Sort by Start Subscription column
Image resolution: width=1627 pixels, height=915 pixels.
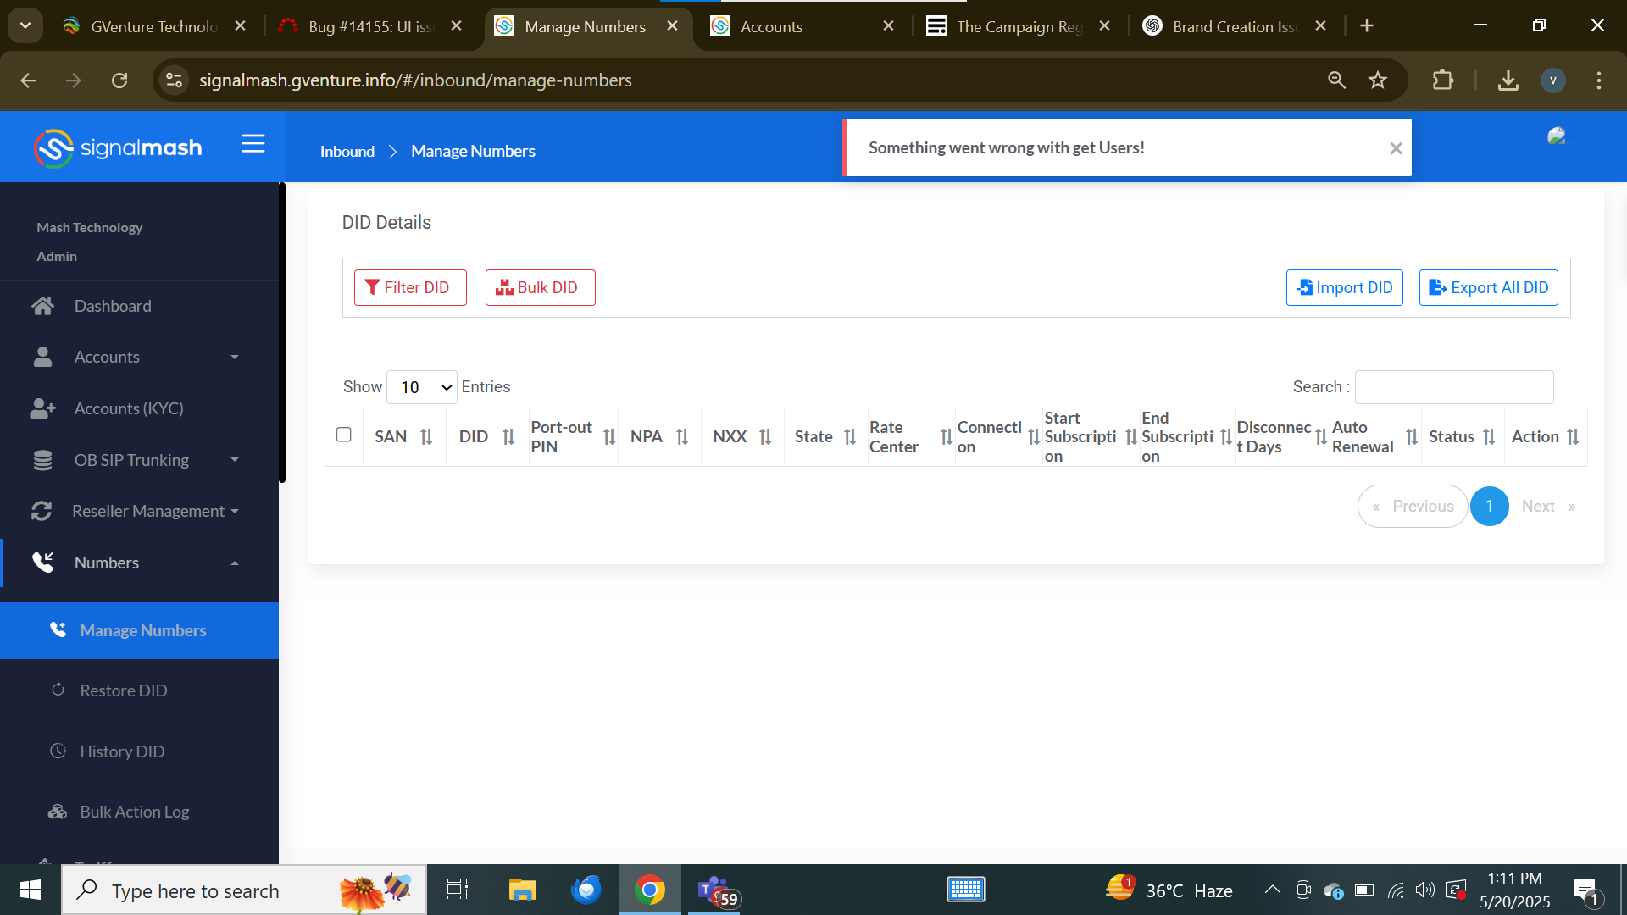(1130, 437)
